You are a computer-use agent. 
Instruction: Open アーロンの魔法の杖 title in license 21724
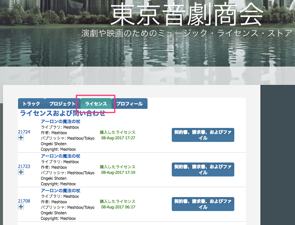60,121
